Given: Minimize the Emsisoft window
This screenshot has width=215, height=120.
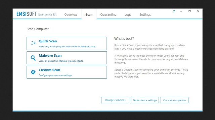Looking at the screenshot, I should [181, 11].
